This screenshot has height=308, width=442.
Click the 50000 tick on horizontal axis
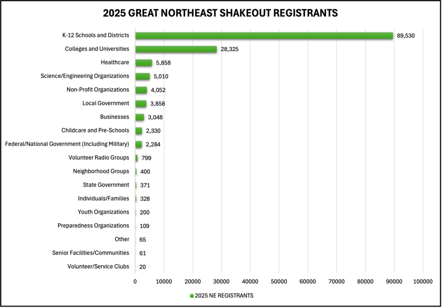279,281
